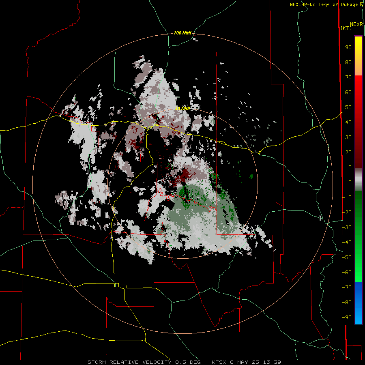Click the 10 knot scale label
This screenshot has height=365, width=365.
pos(348,167)
